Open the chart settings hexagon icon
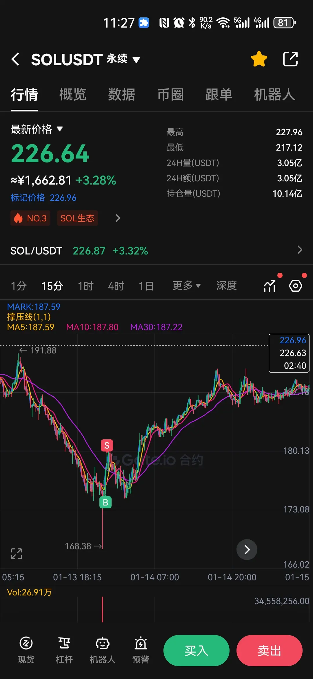This screenshot has height=679, width=313. [296, 286]
